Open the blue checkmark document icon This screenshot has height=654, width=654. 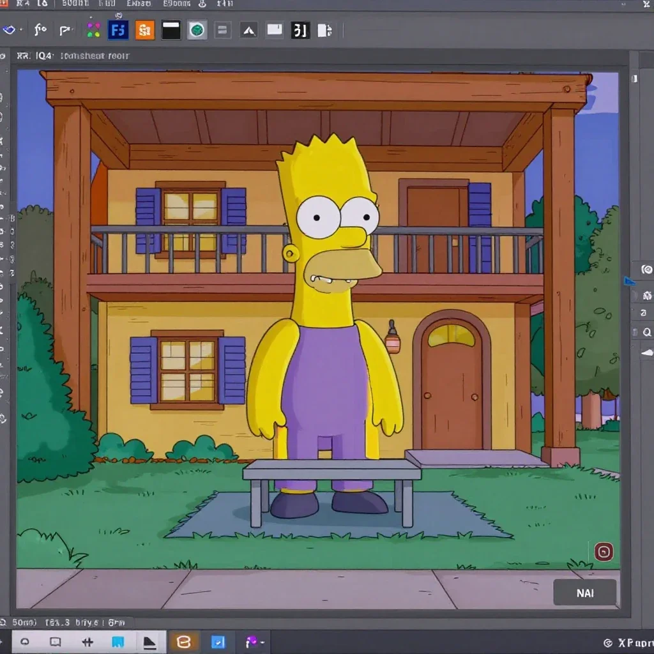[218, 642]
